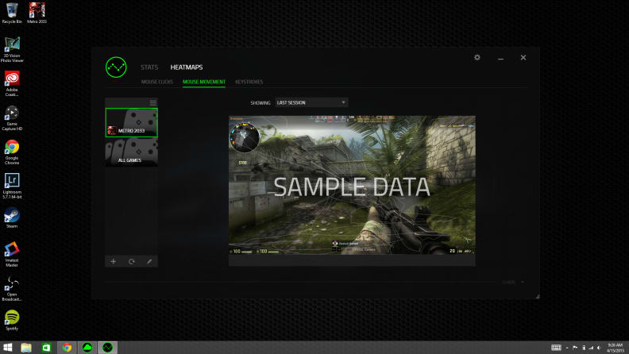Open the game list hamburger menu

[x=152, y=102]
